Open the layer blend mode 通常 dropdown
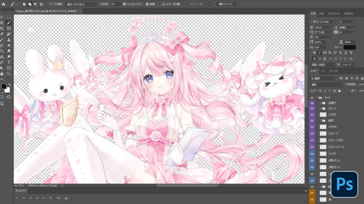 tap(326, 85)
